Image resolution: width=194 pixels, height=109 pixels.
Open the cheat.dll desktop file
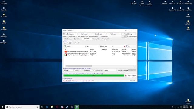pos(188,15)
